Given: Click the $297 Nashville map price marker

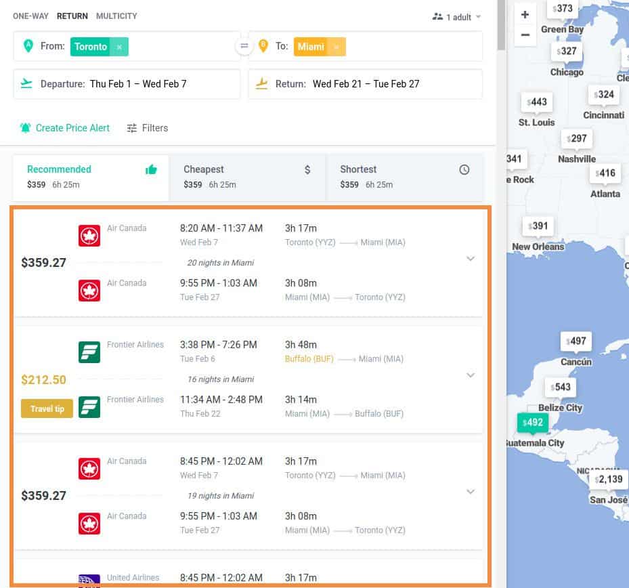Looking at the screenshot, I should point(577,138).
